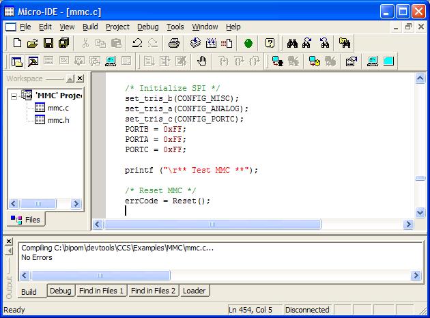Click the editor vertical scrollbar up arrow
430x318 pixels.
coord(420,78)
